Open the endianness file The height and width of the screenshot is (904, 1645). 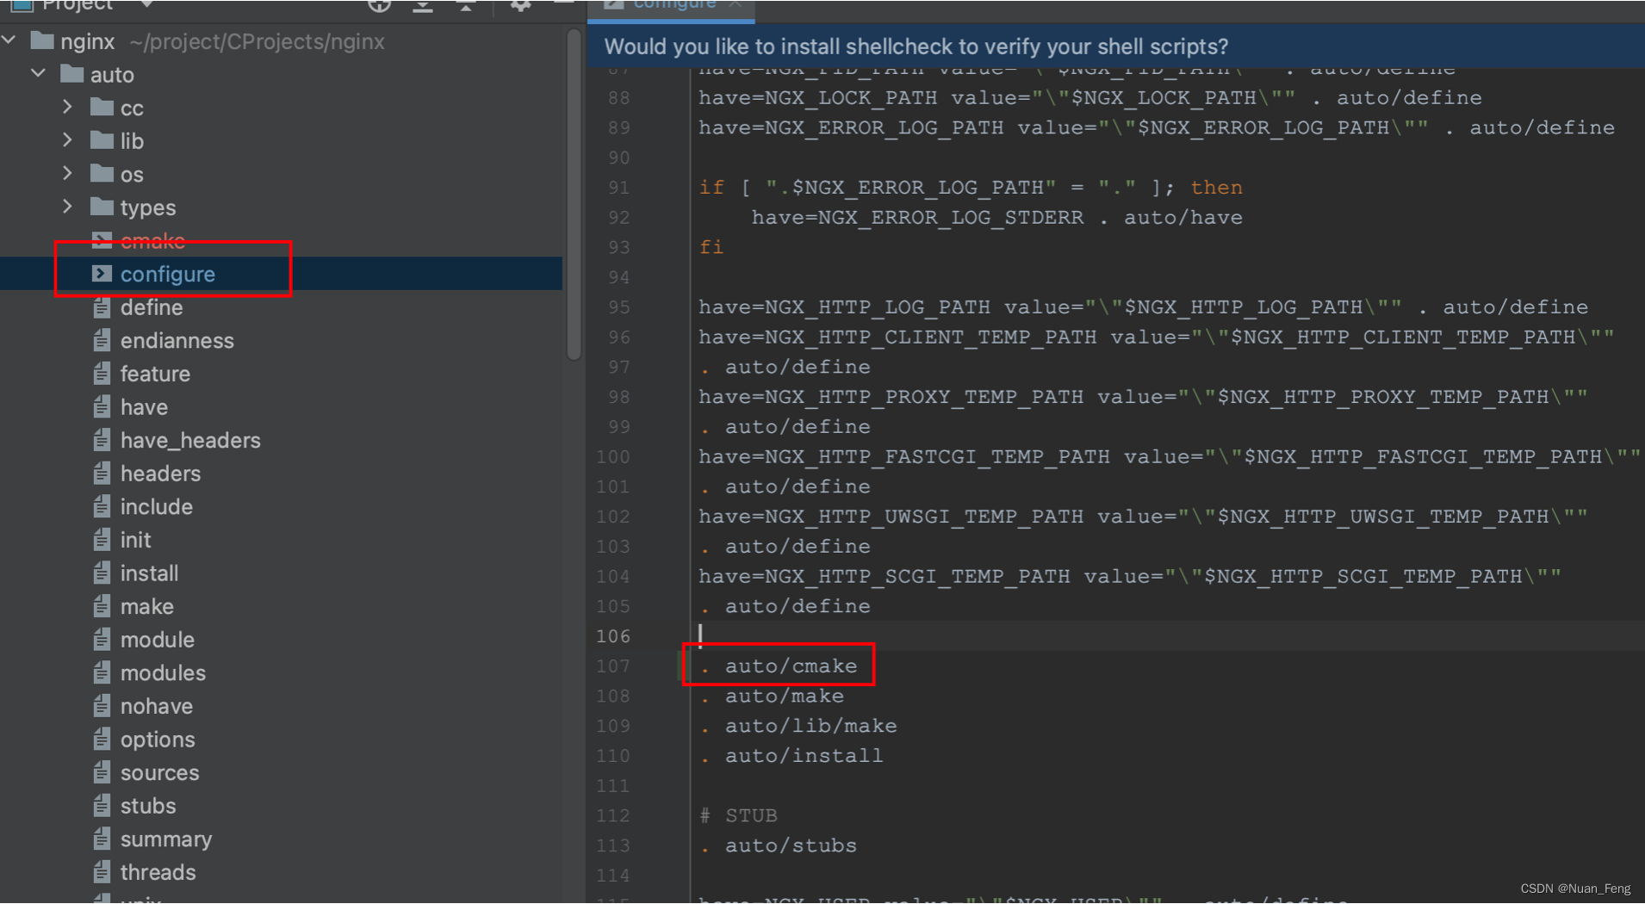point(177,341)
